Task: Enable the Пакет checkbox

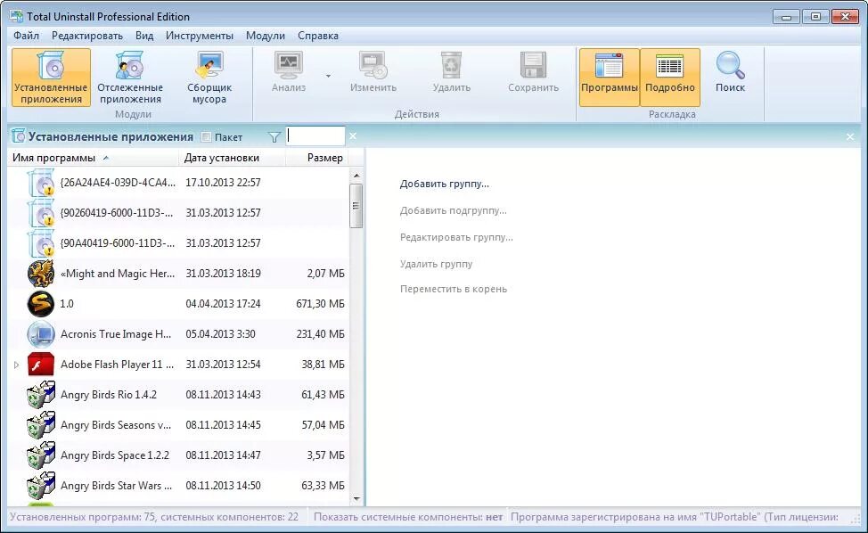Action: [x=207, y=136]
